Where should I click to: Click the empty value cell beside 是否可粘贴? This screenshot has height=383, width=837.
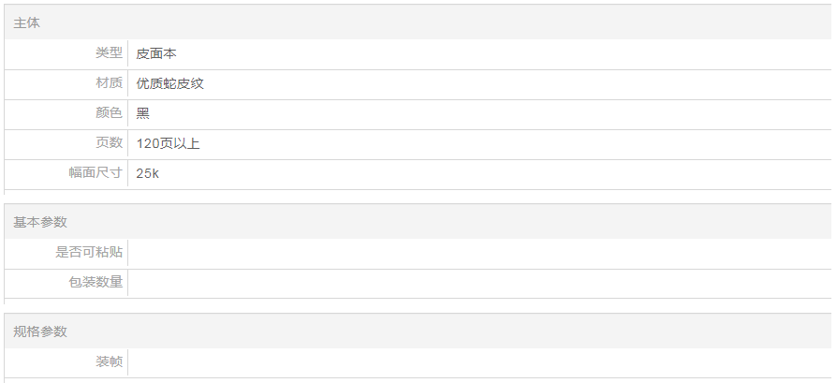pos(477,252)
